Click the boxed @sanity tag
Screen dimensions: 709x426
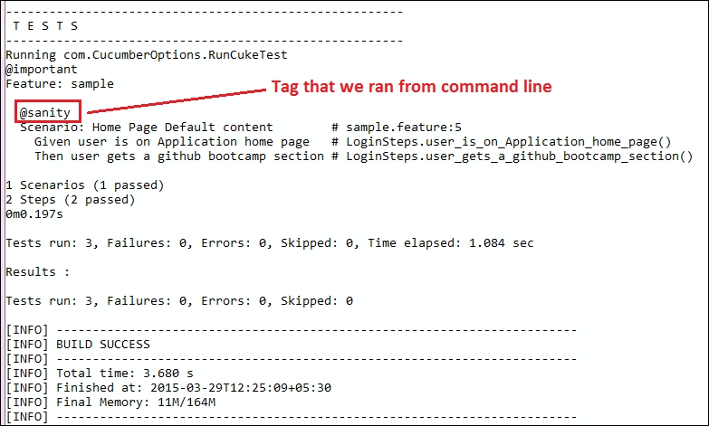click(47, 111)
